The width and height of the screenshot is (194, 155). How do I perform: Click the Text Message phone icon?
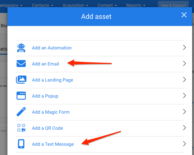(21, 144)
